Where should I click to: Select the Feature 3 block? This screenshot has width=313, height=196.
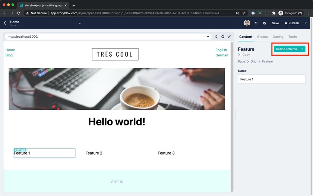coord(166,153)
